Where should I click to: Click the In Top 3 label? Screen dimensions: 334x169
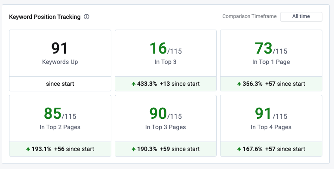[165, 62]
